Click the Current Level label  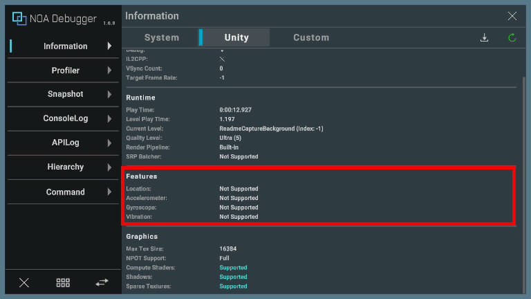click(x=145, y=129)
